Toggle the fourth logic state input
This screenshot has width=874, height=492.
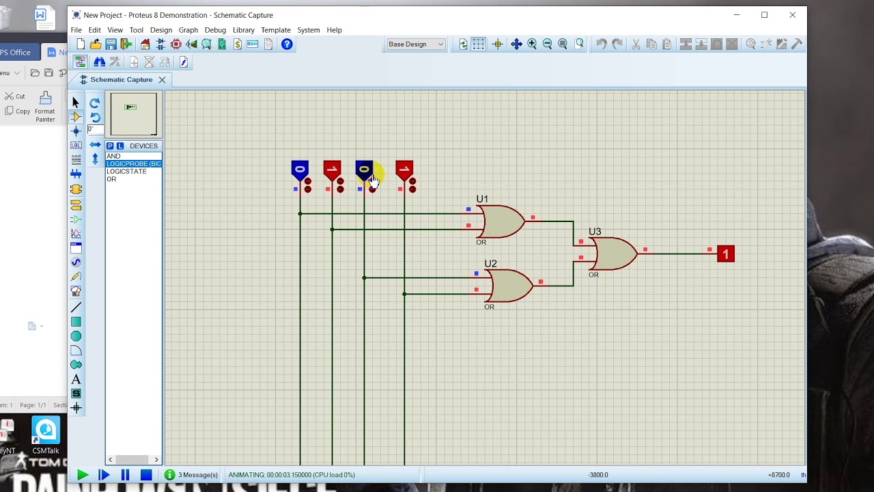pyautogui.click(x=404, y=169)
